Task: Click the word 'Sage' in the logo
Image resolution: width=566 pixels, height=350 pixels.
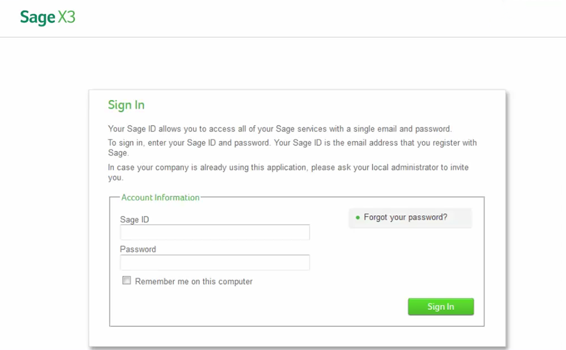Action: (x=37, y=17)
